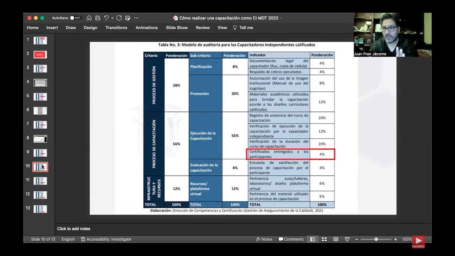Select slide 12 thumbnail
455x256 pixels.
(x=40, y=195)
